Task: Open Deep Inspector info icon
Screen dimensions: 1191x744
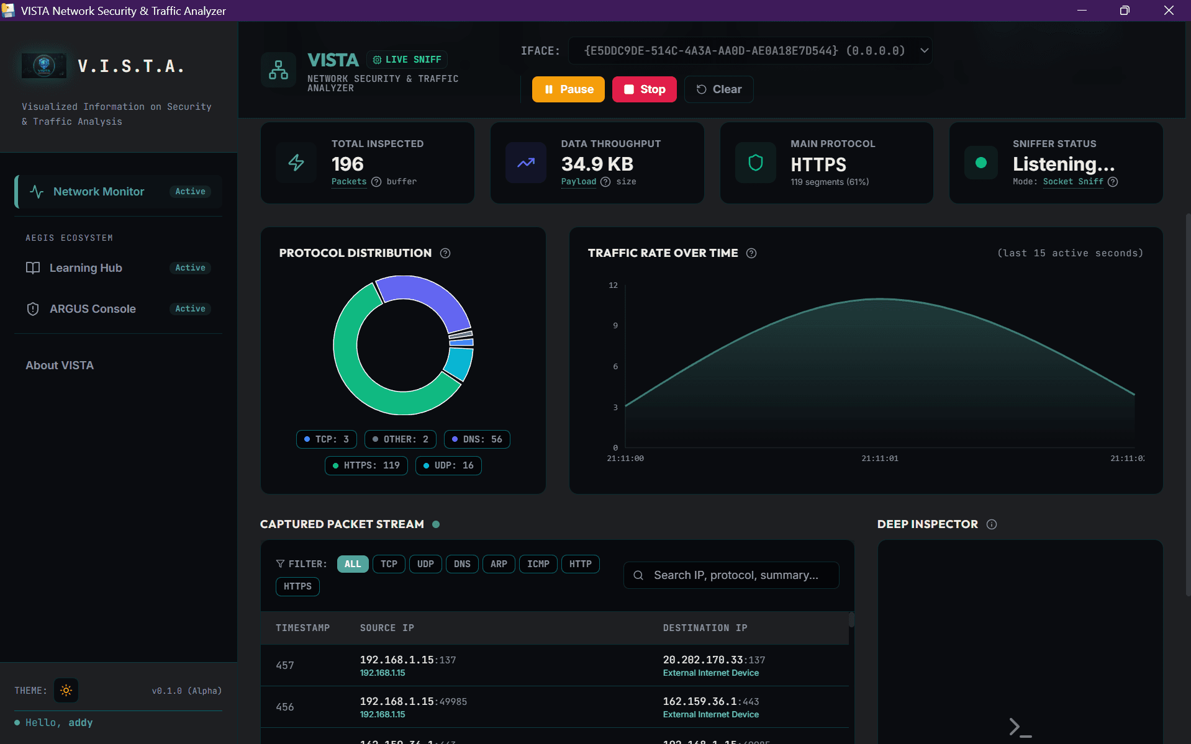Action: click(x=992, y=524)
